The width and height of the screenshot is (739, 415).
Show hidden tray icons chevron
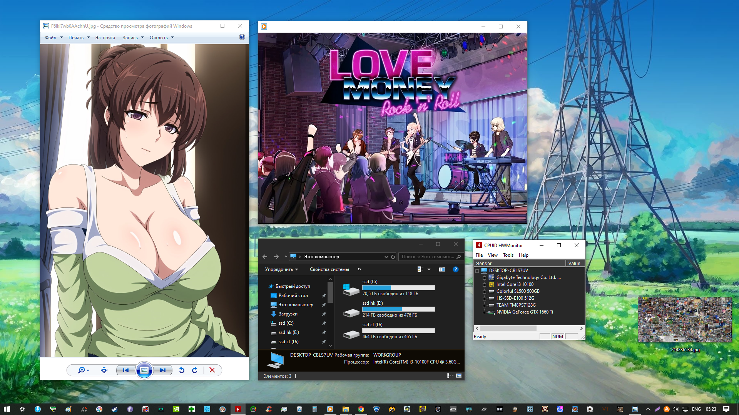click(x=648, y=409)
